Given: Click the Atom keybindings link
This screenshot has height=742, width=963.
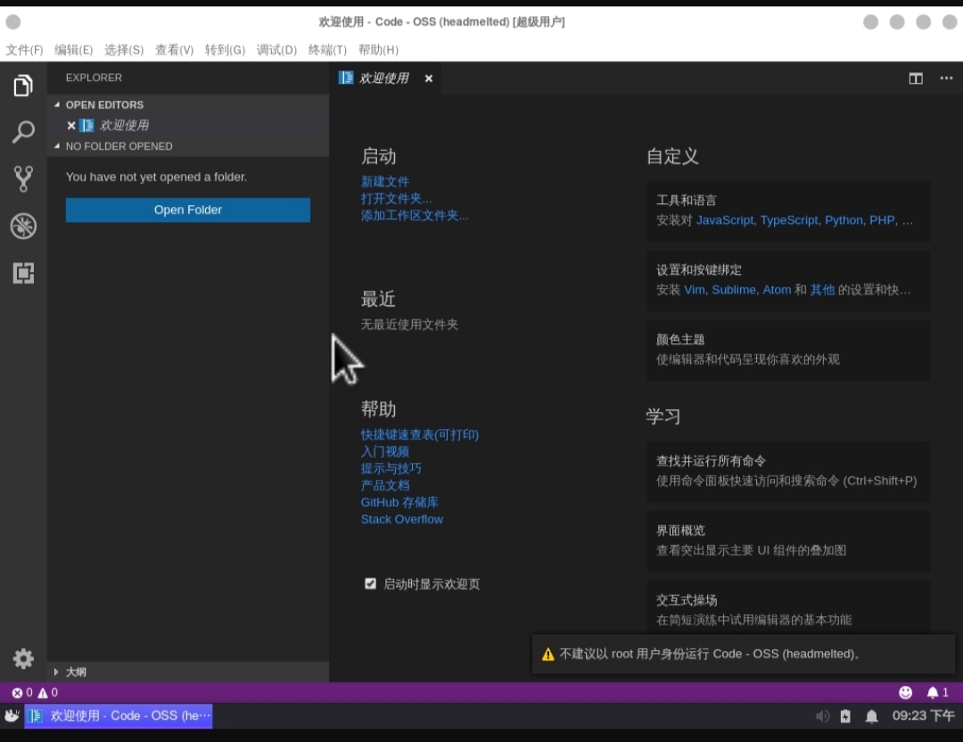Looking at the screenshot, I should 777,290.
